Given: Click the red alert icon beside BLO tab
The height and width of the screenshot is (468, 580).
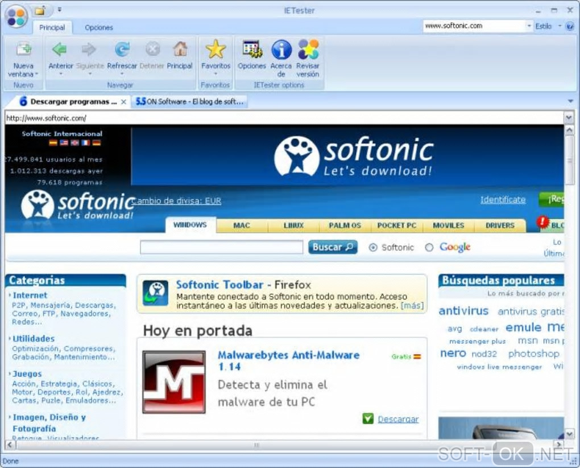Looking at the screenshot, I should point(542,223).
